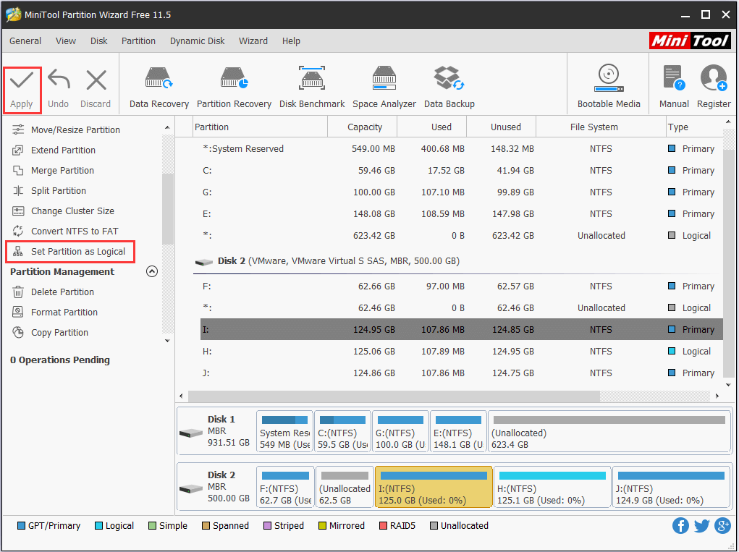This screenshot has height=552, width=739.
Task: Open the Manual
Action: pos(674,88)
